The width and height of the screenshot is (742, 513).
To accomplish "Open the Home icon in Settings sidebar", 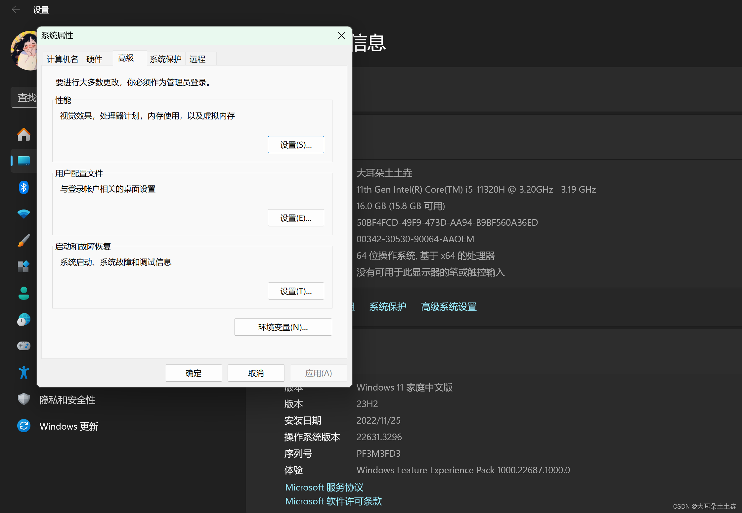I will (x=23, y=134).
